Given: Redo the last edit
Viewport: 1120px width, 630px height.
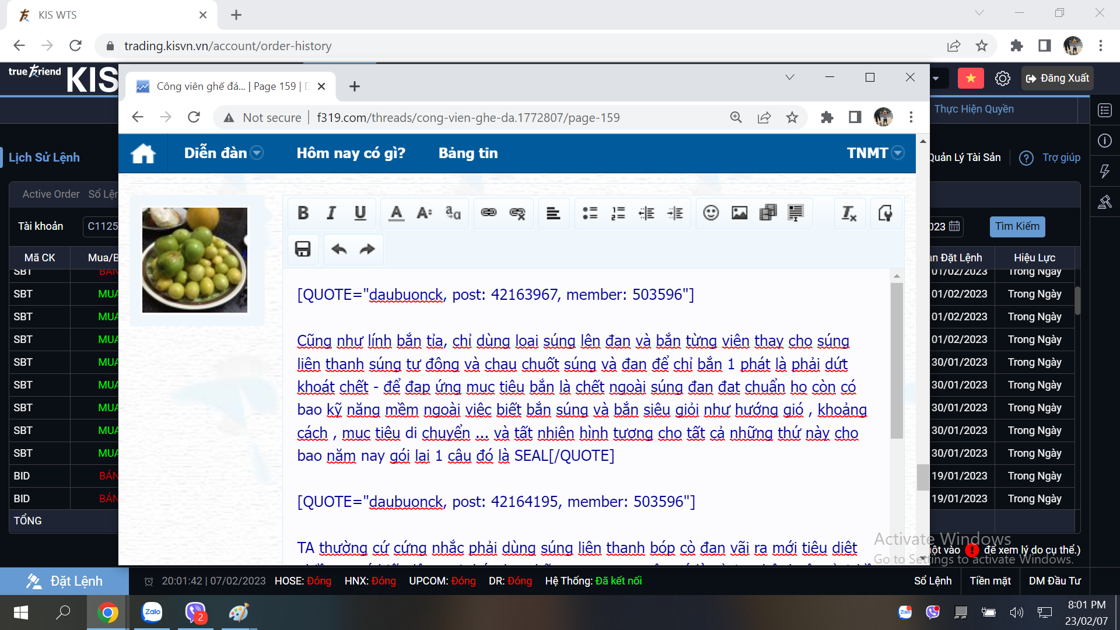Looking at the screenshot, I should [367, 249].
